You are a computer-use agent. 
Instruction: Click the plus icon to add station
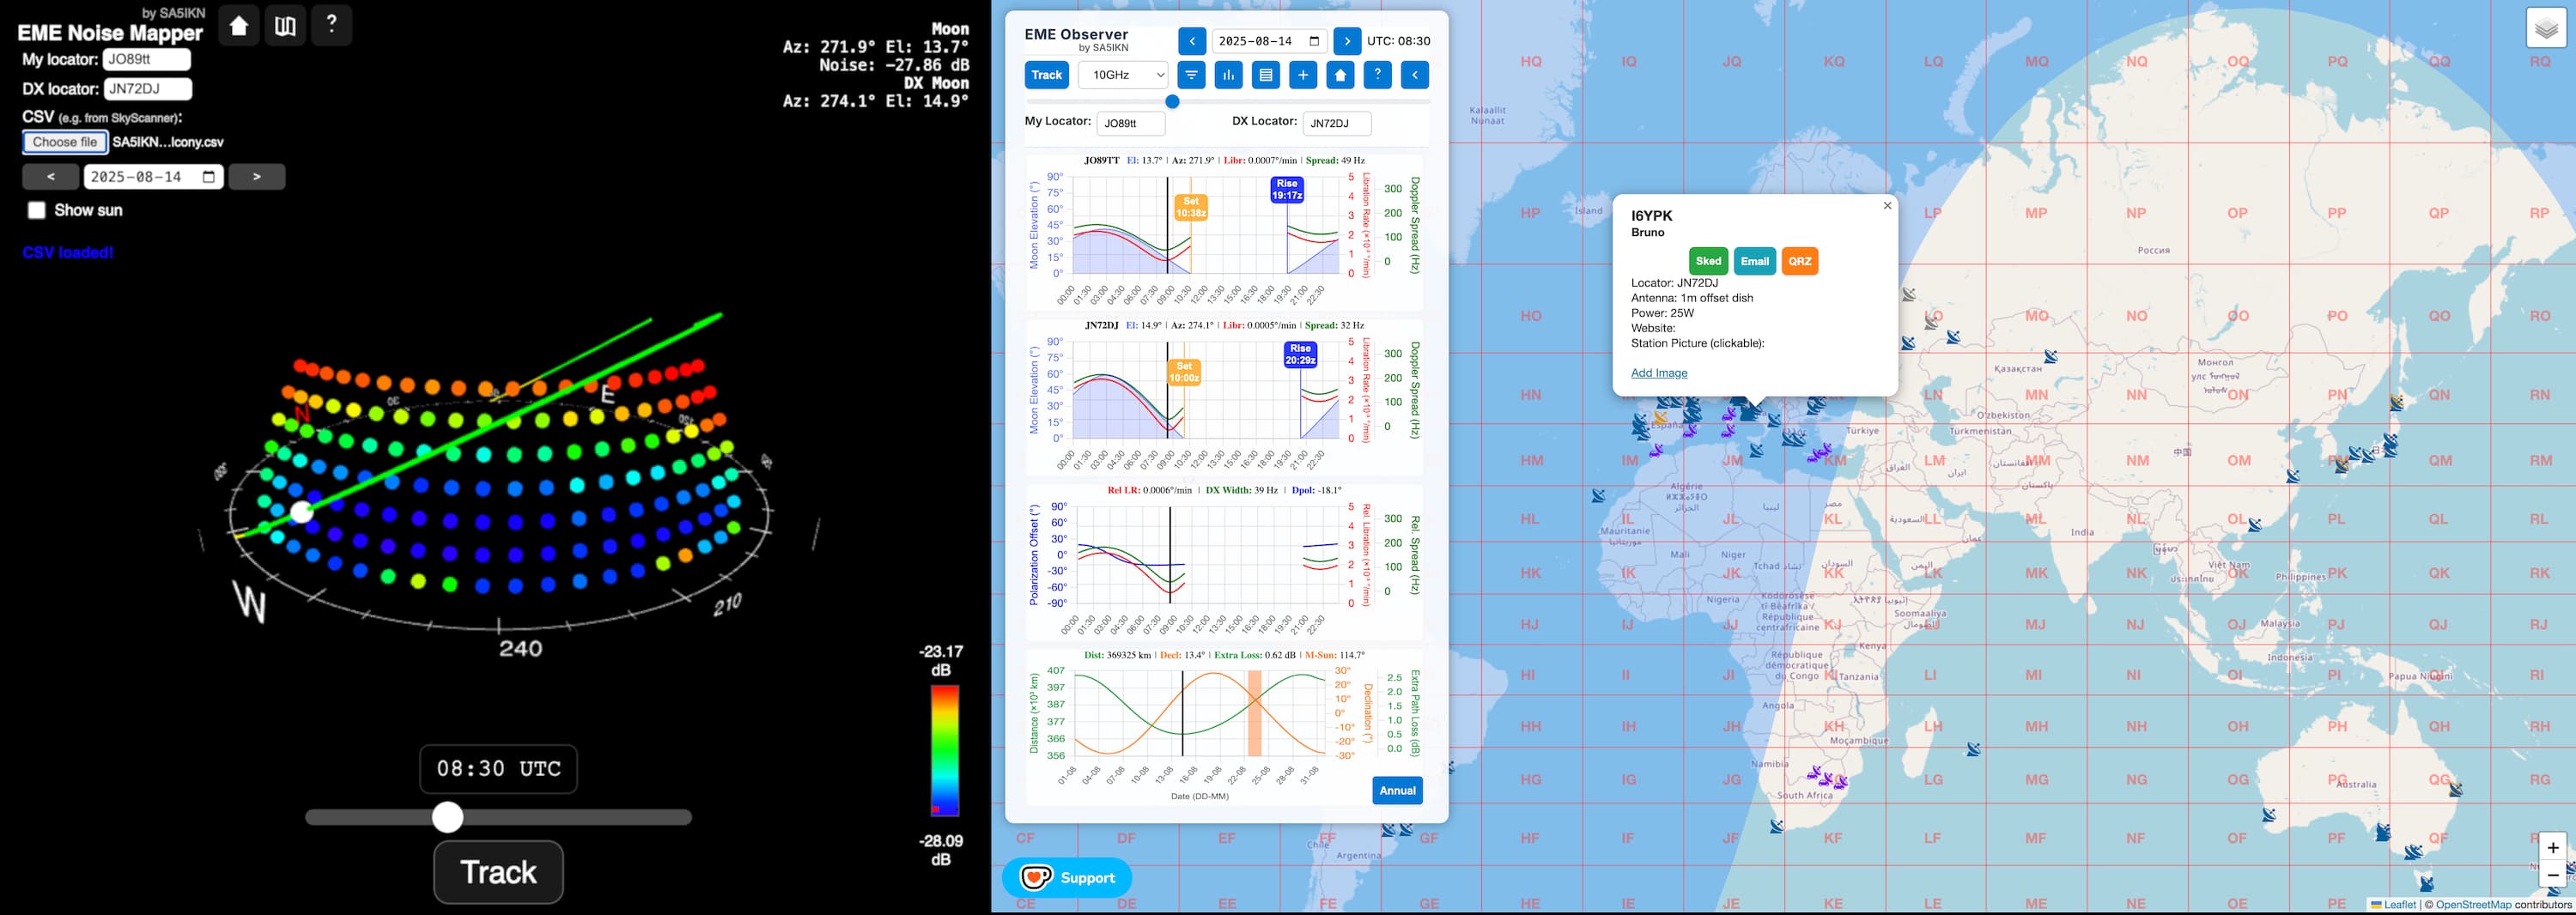point(1303,75)
